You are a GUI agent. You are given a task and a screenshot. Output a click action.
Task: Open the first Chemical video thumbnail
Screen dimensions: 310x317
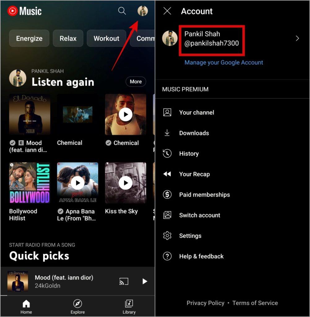coord(78,114)
